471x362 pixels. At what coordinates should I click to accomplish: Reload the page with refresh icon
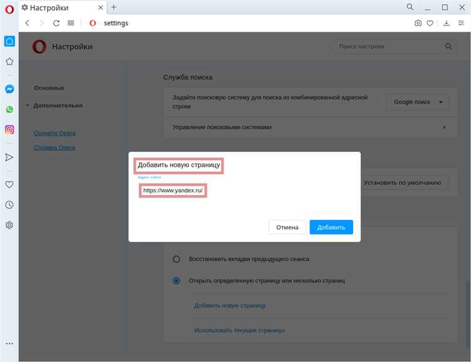(56, 23)
